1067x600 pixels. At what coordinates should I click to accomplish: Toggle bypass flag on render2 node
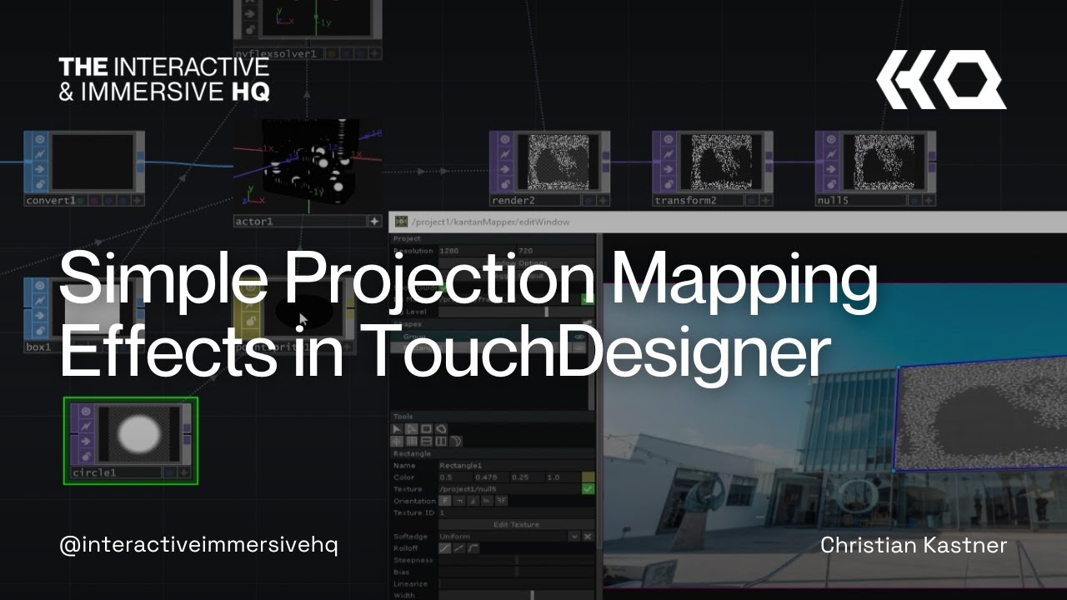click(x=506, y=154)
